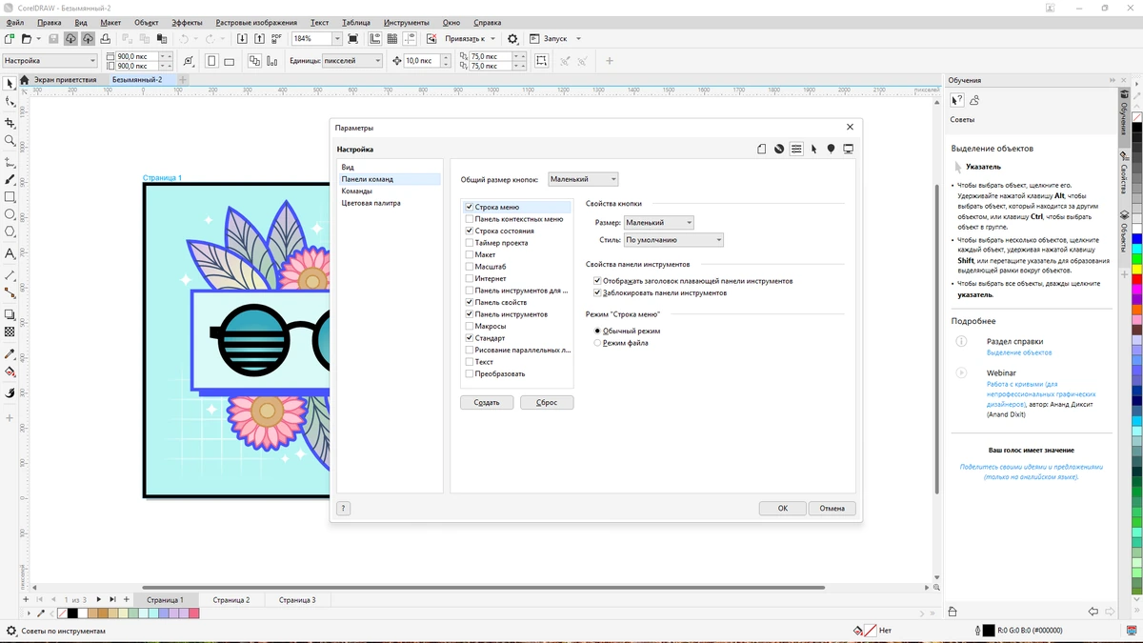Open the Options gear icon in toolbar
Screen dimensions: 1143x643
[512, 39]
